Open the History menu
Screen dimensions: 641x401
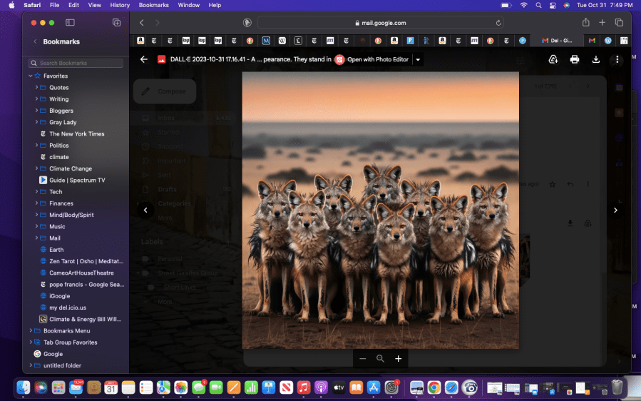(120, 5)
